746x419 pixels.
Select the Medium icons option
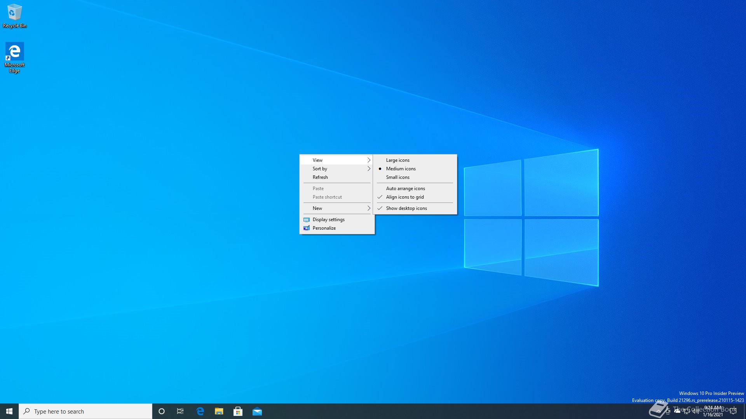[415, 169]
